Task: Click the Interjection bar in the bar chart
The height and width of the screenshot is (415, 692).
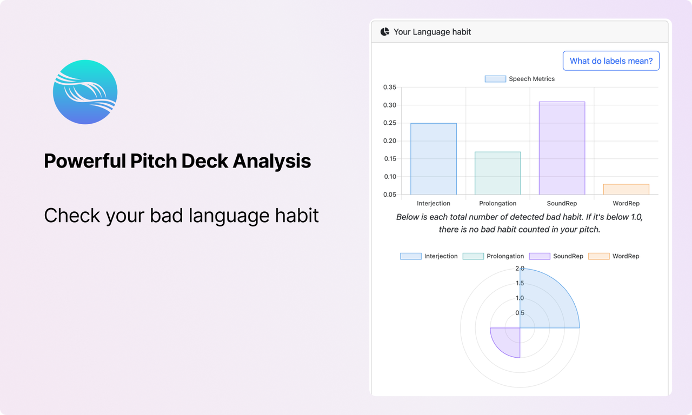Action: (x=434, y=159)
